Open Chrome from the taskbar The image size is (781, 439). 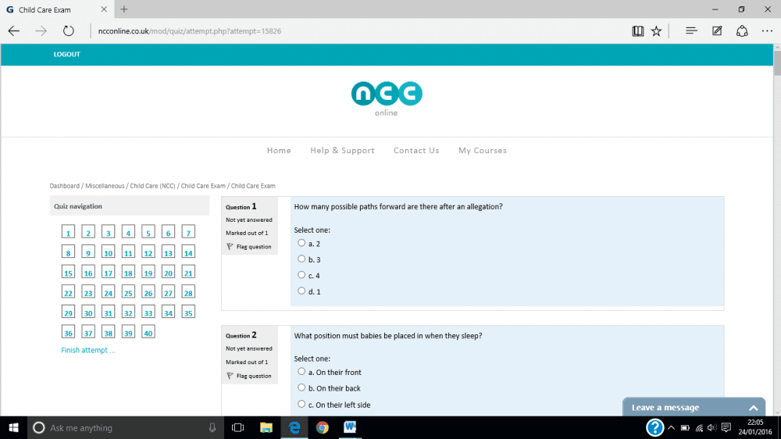[322, 427]
